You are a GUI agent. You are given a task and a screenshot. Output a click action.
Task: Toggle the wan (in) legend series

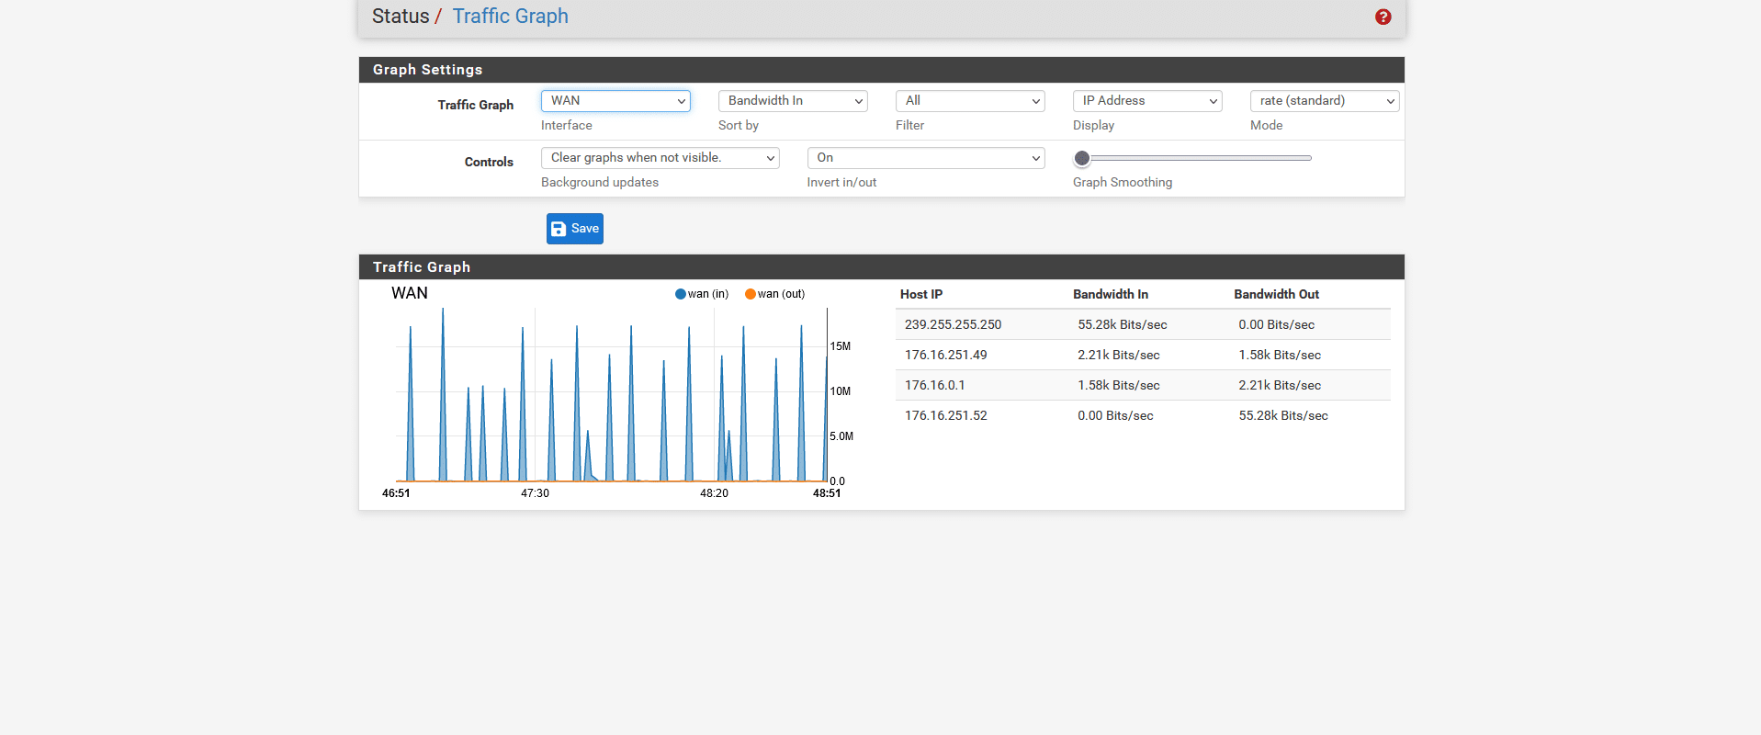pos(702,294)
